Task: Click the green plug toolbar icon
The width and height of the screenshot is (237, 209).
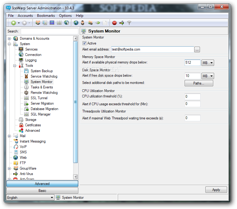Action: point(98,23)
